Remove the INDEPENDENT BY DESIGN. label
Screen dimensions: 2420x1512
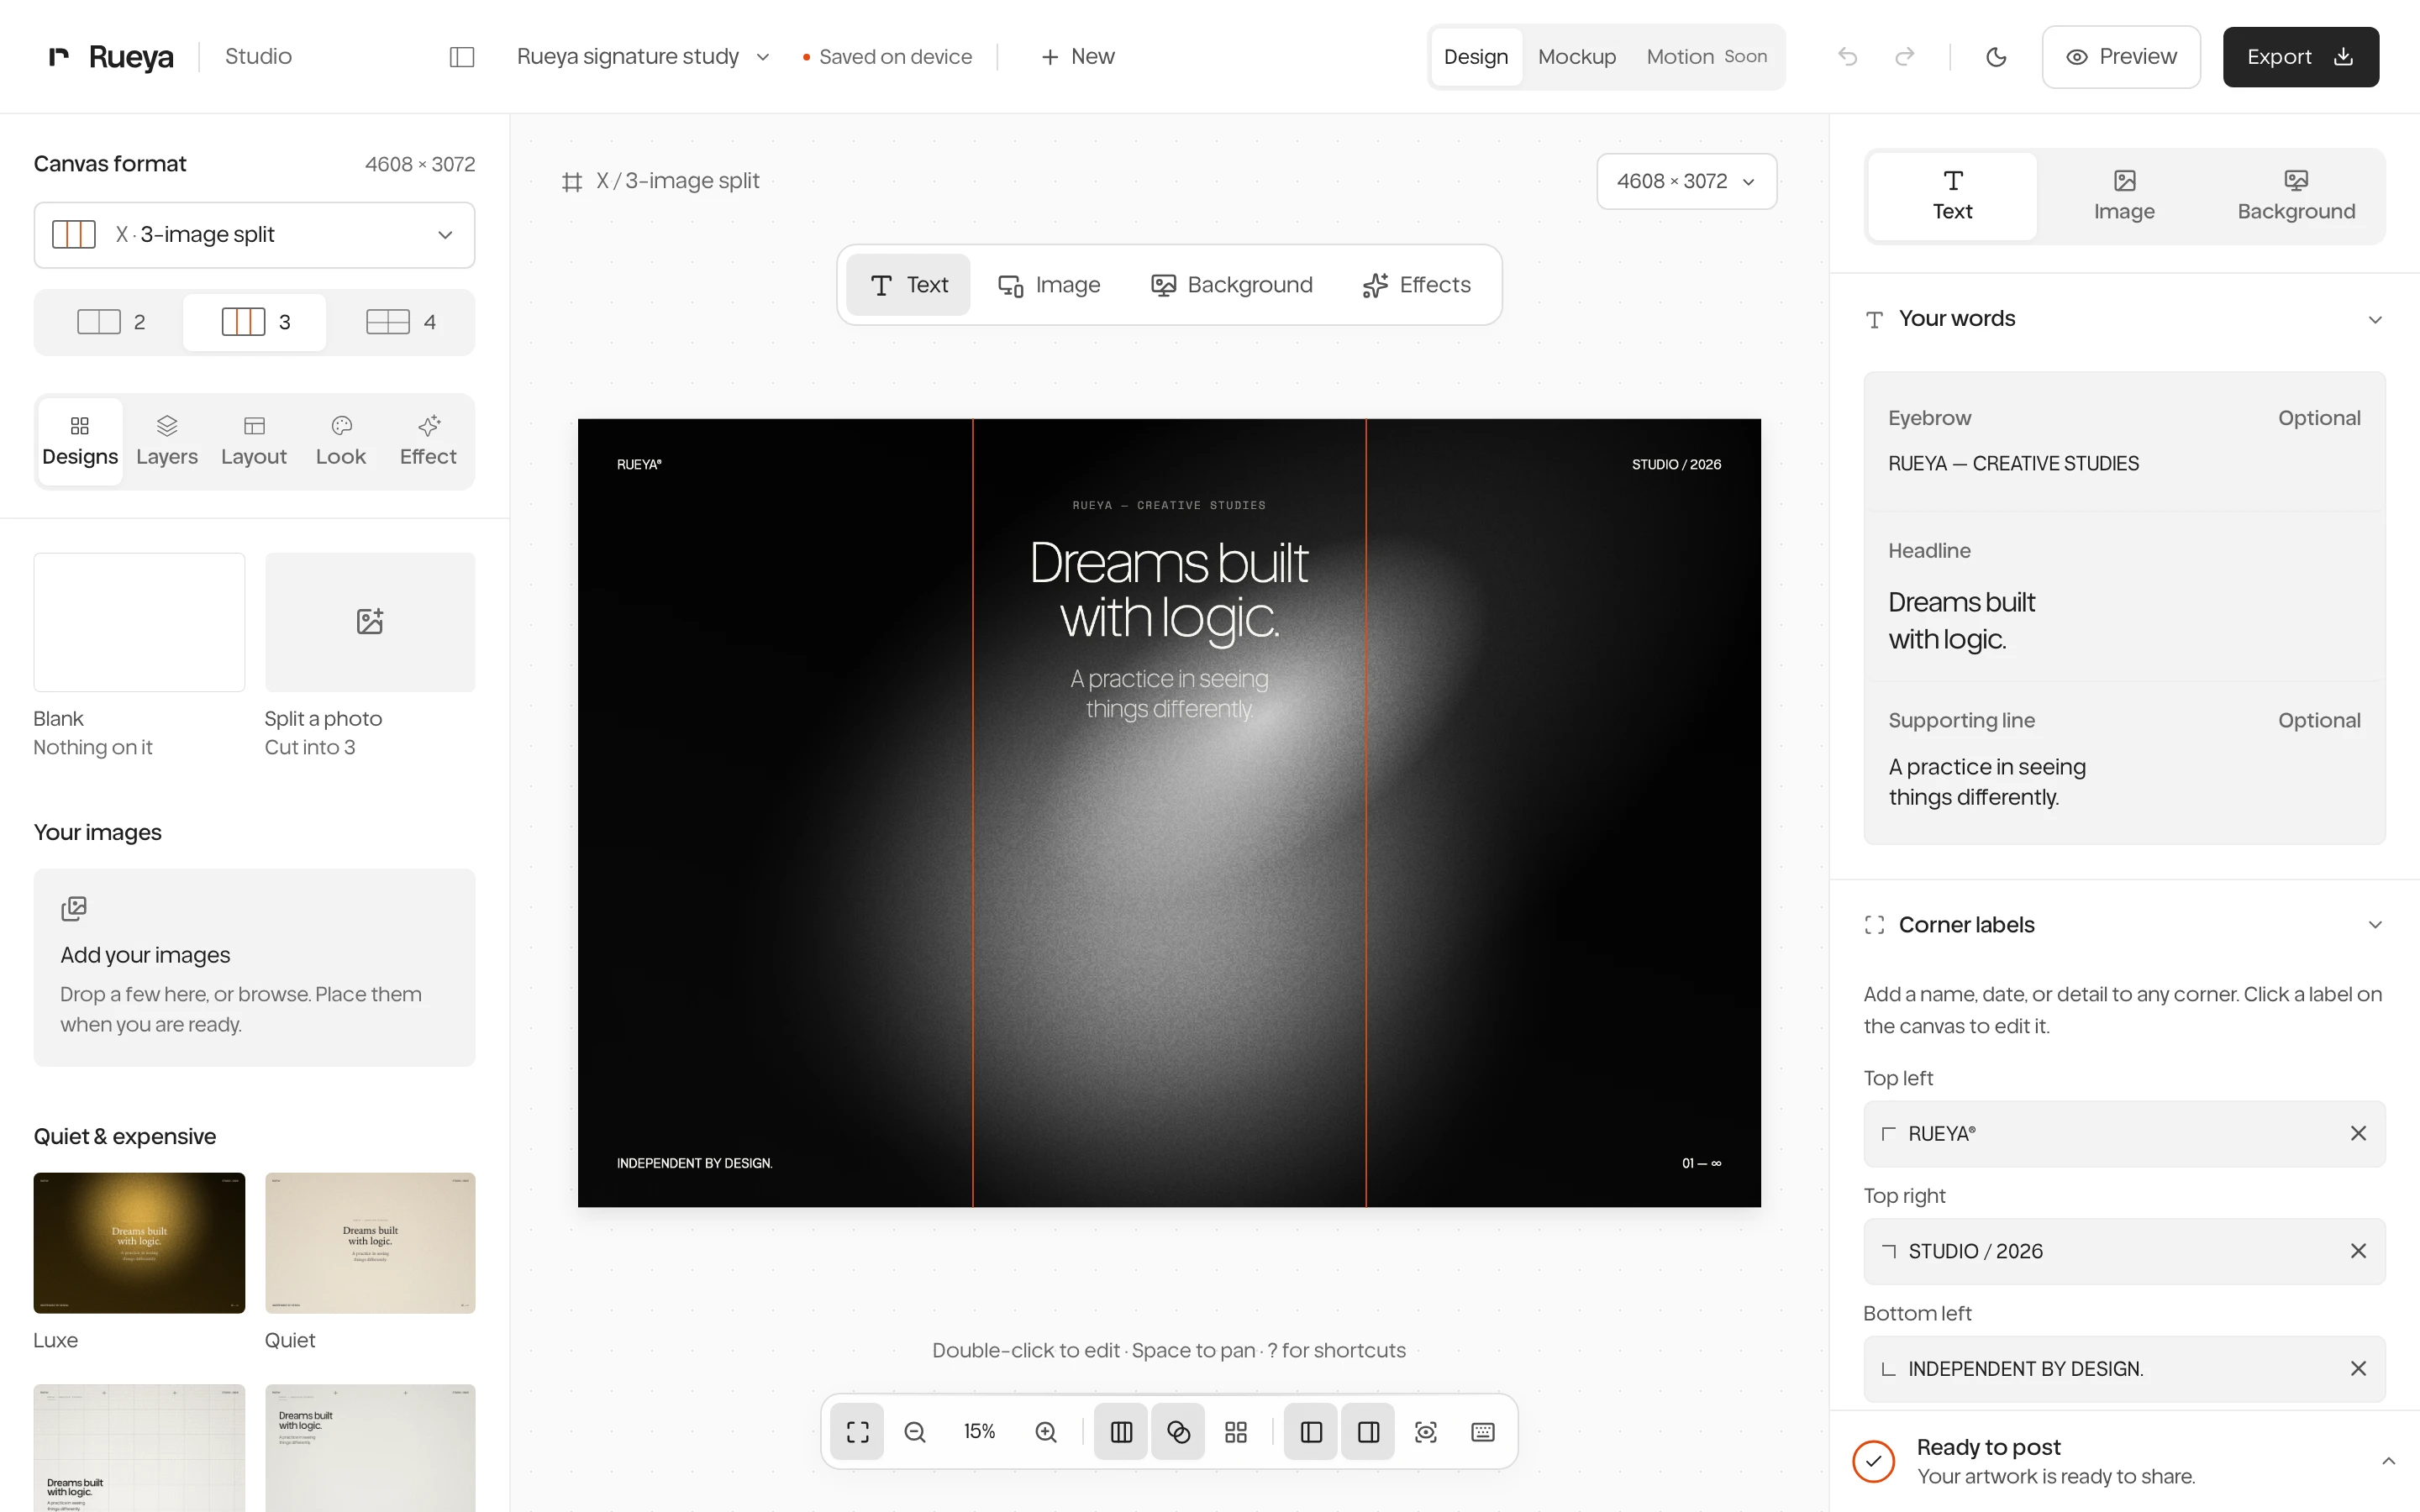[2358, 1368]
